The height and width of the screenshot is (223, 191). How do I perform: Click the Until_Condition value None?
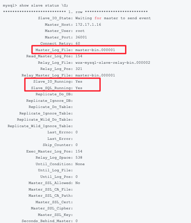[80, 164]
